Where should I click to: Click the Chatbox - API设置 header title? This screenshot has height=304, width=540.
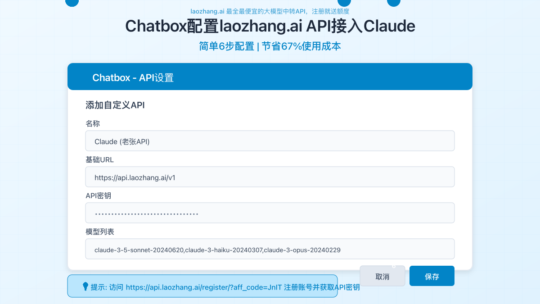coord(133,77)
